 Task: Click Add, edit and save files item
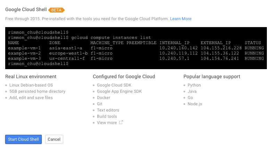pyautogui.click(x=31, y=98)
